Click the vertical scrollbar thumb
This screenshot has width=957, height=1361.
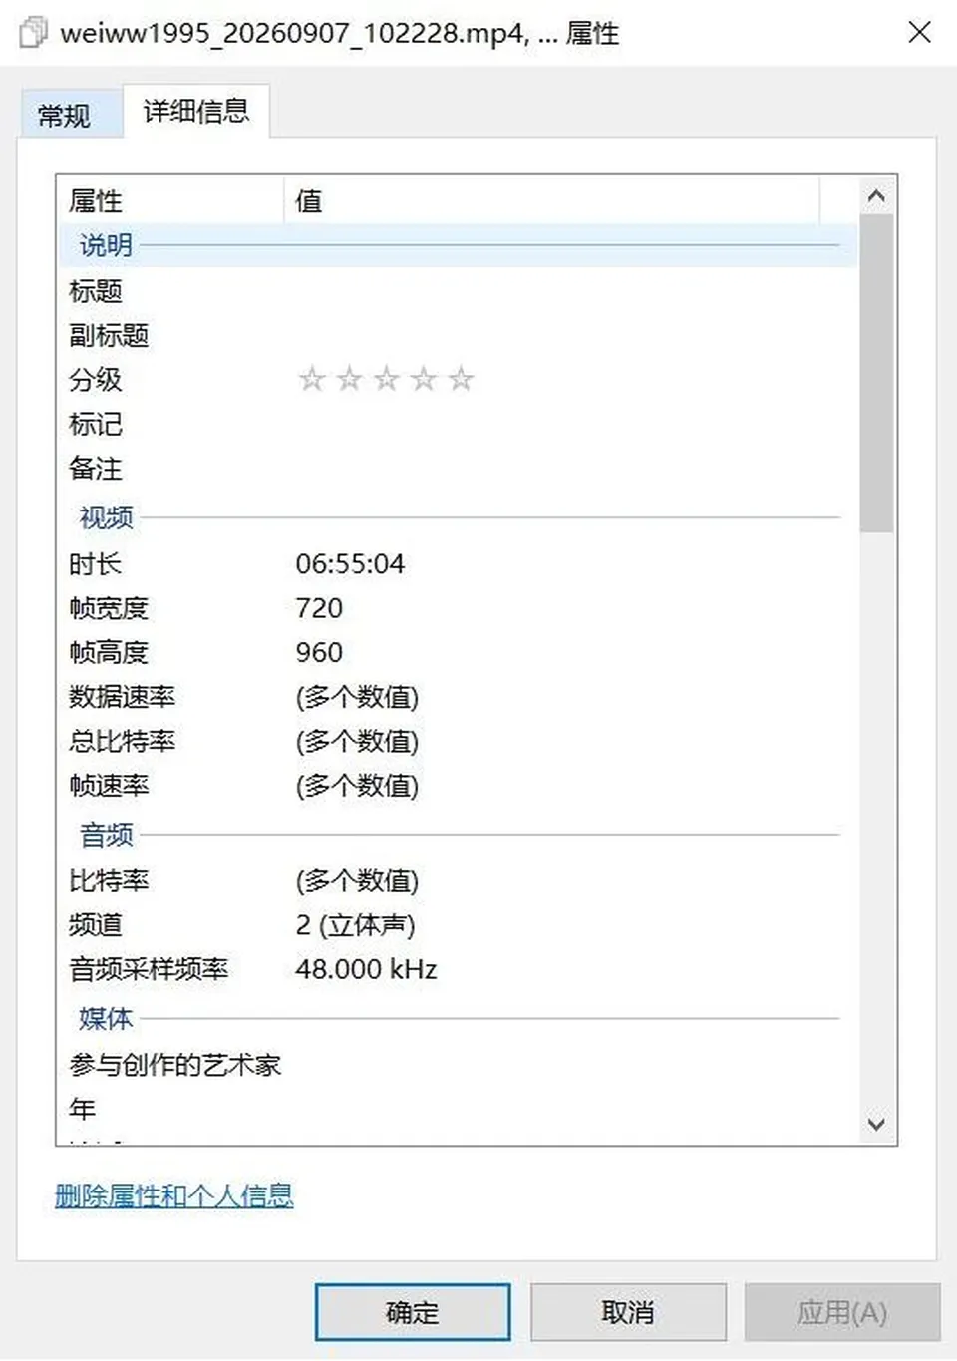pyautogui.click(x=876, y=374)
